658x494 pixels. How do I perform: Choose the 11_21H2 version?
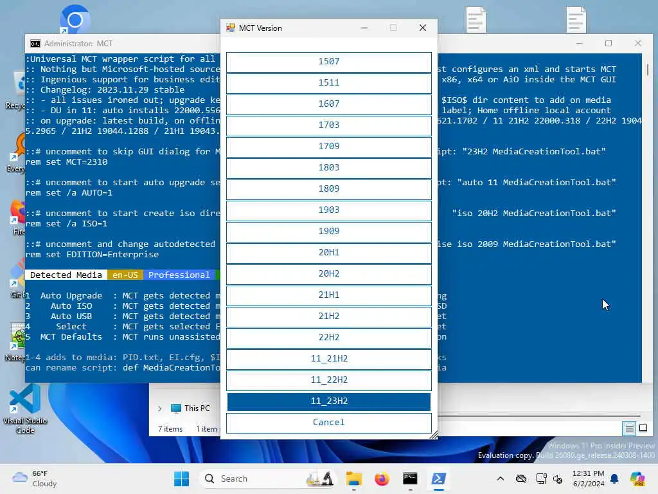[x=328, y=359]
